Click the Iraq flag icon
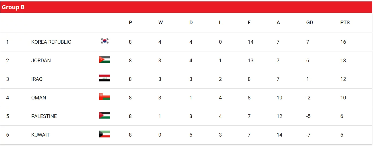The width and height of the screenshot is (373, 146). pyautogui.click(x=105, y=78)
